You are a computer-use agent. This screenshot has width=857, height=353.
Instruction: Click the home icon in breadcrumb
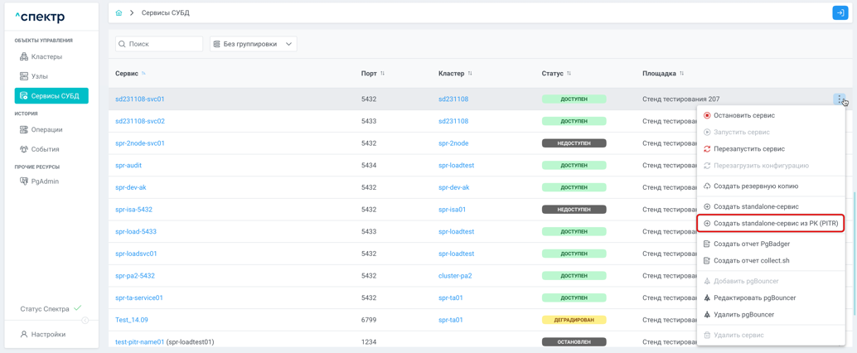coord(119,13)
